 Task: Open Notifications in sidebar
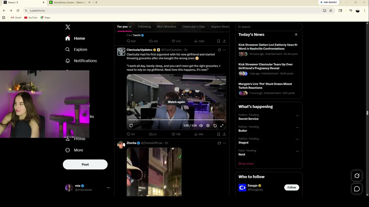[x=81, y=61]
